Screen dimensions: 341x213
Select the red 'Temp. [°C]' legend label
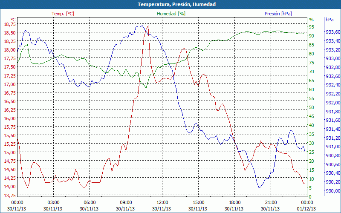[63, 14]
